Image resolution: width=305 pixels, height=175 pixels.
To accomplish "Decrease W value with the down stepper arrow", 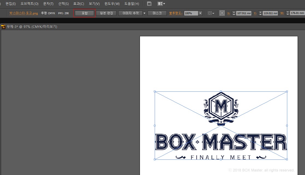I will [288, 14].
